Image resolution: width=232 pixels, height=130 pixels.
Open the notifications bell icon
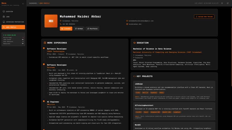pyautogui.click(x=222, y=3)
